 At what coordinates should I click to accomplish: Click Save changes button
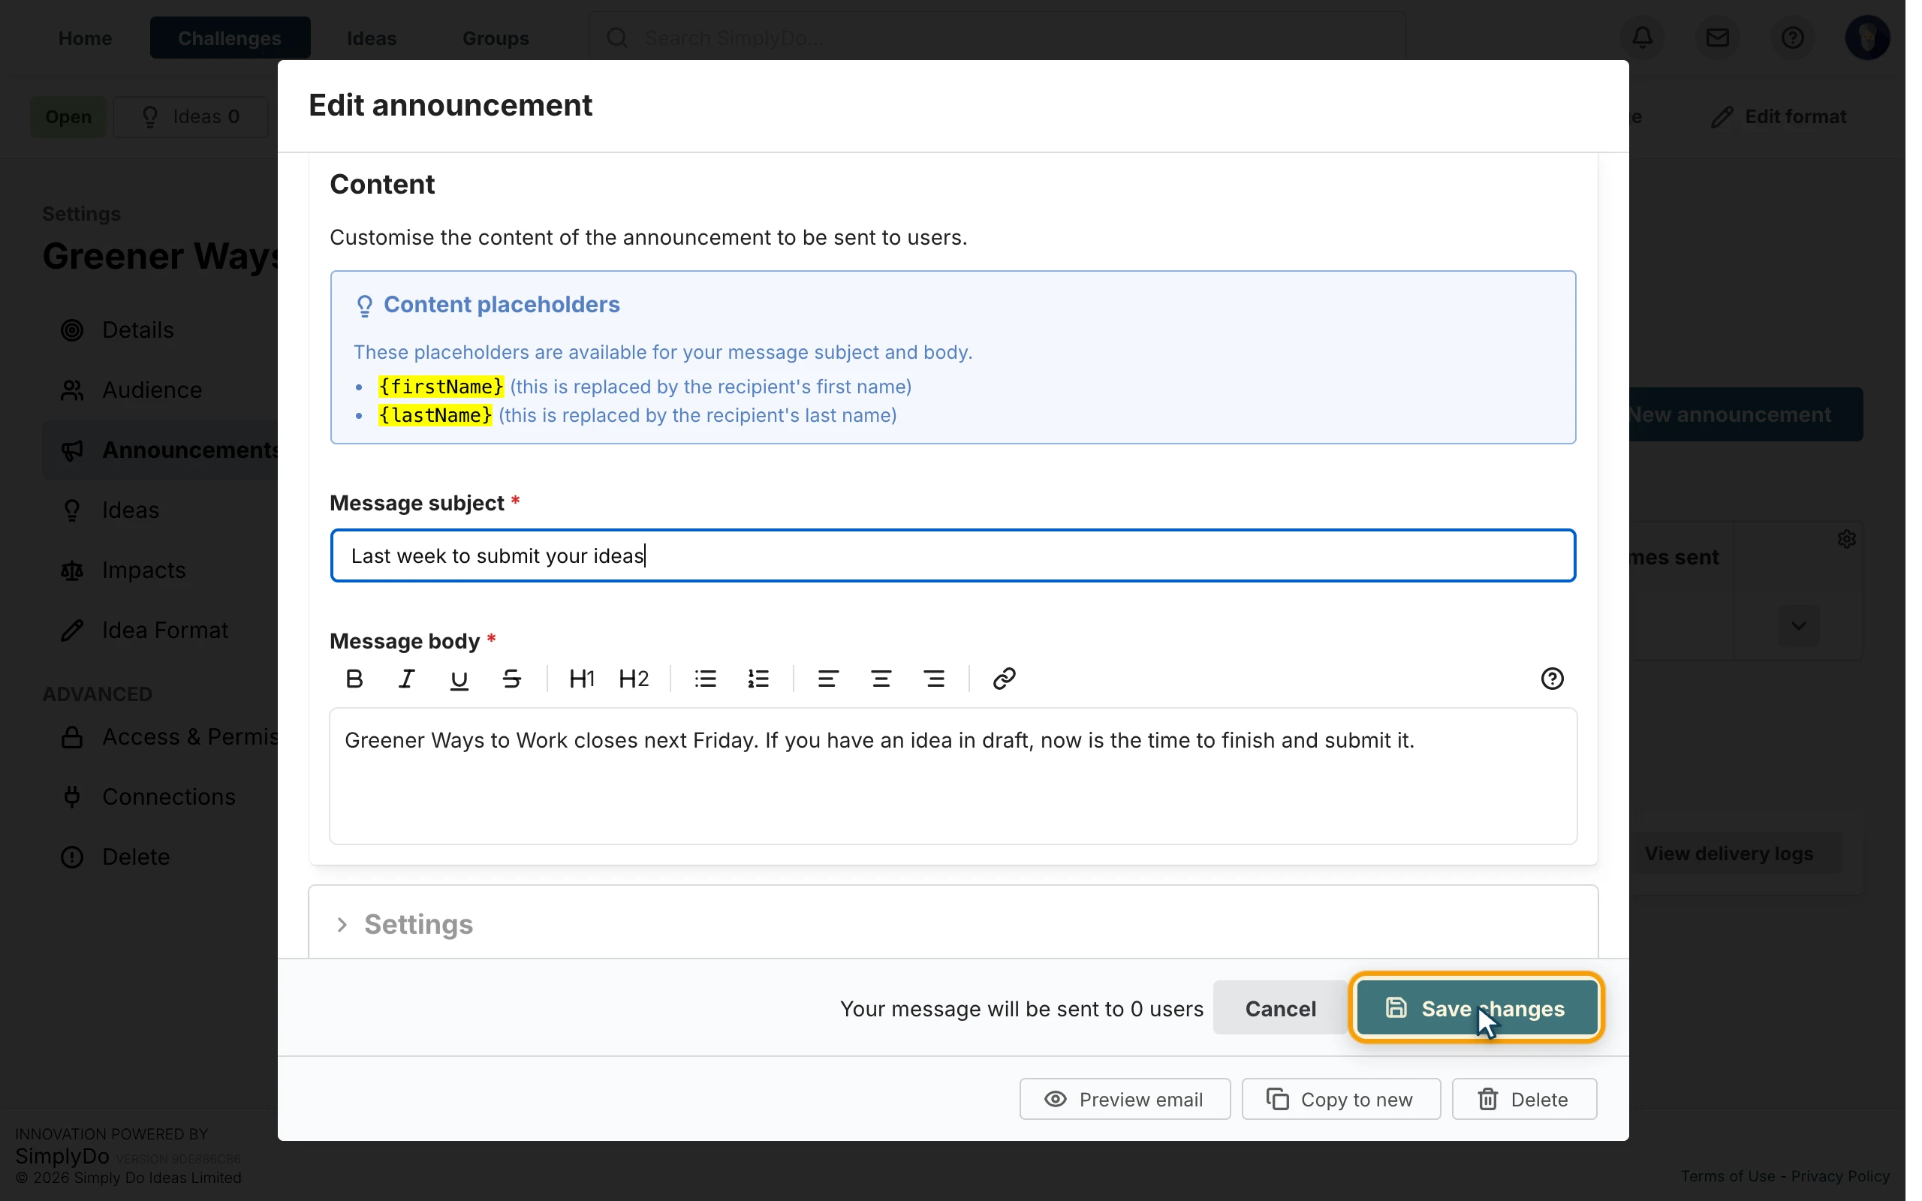(x=1477, y=1009)
